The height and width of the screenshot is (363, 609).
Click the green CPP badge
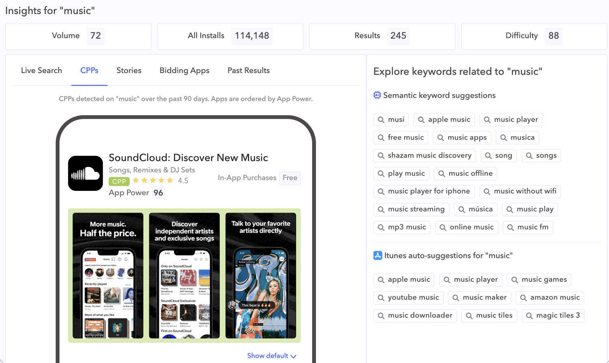tap(119, 181)
